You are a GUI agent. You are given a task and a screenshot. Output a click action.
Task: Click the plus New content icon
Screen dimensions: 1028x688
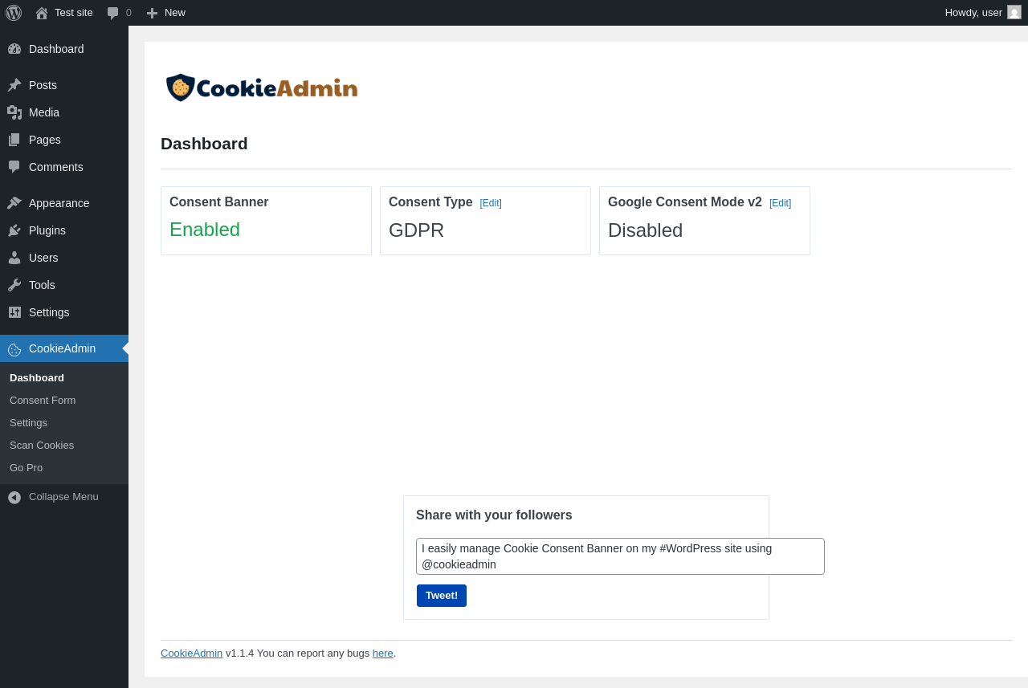pos(152,13)
